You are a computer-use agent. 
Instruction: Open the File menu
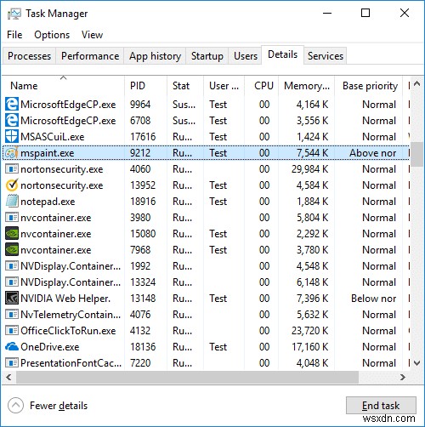coord(14,35)
